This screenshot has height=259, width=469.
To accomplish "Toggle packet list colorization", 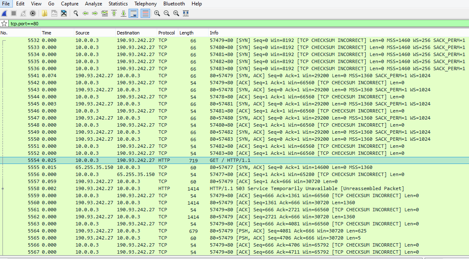I will pos(145,13).
